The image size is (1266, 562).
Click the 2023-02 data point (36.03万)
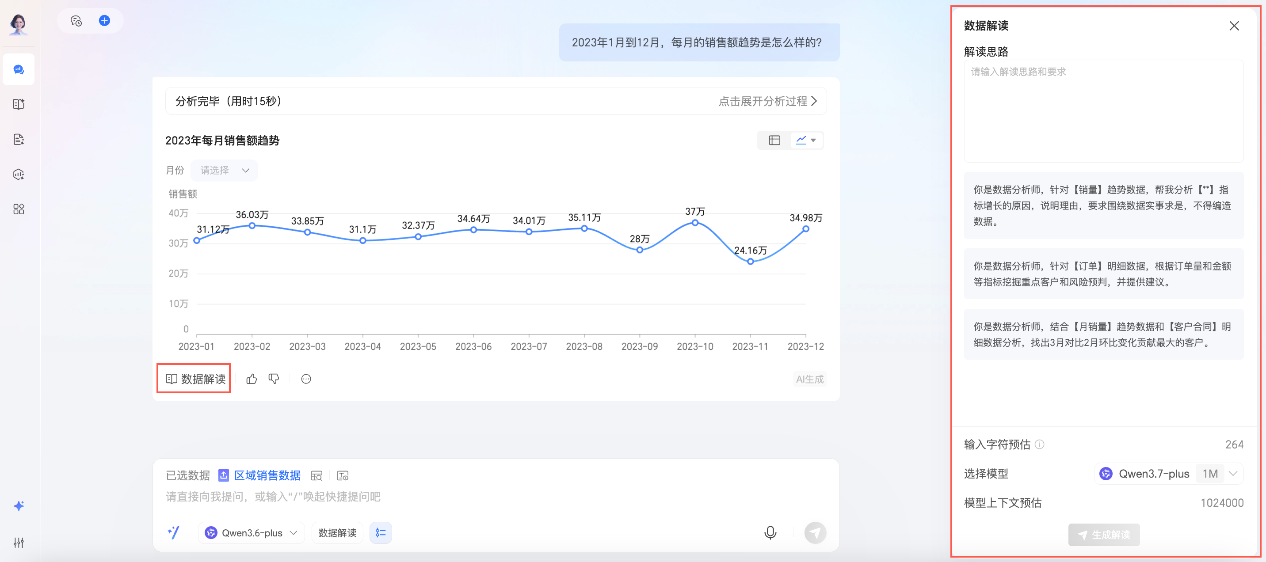coord(252,226)
